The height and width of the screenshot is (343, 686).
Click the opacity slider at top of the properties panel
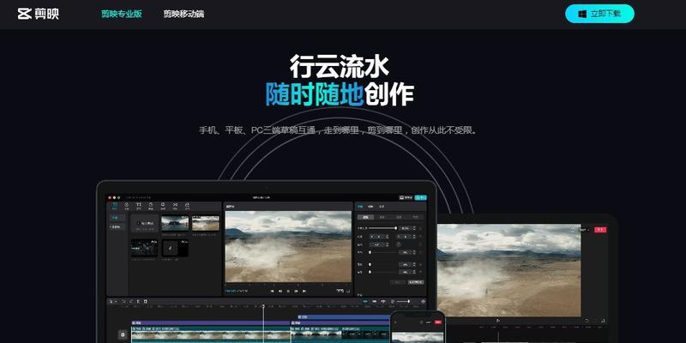coord(382,228)
